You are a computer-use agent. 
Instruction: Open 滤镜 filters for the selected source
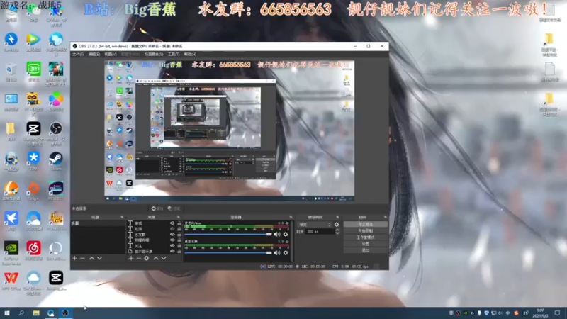pos(174,208)
